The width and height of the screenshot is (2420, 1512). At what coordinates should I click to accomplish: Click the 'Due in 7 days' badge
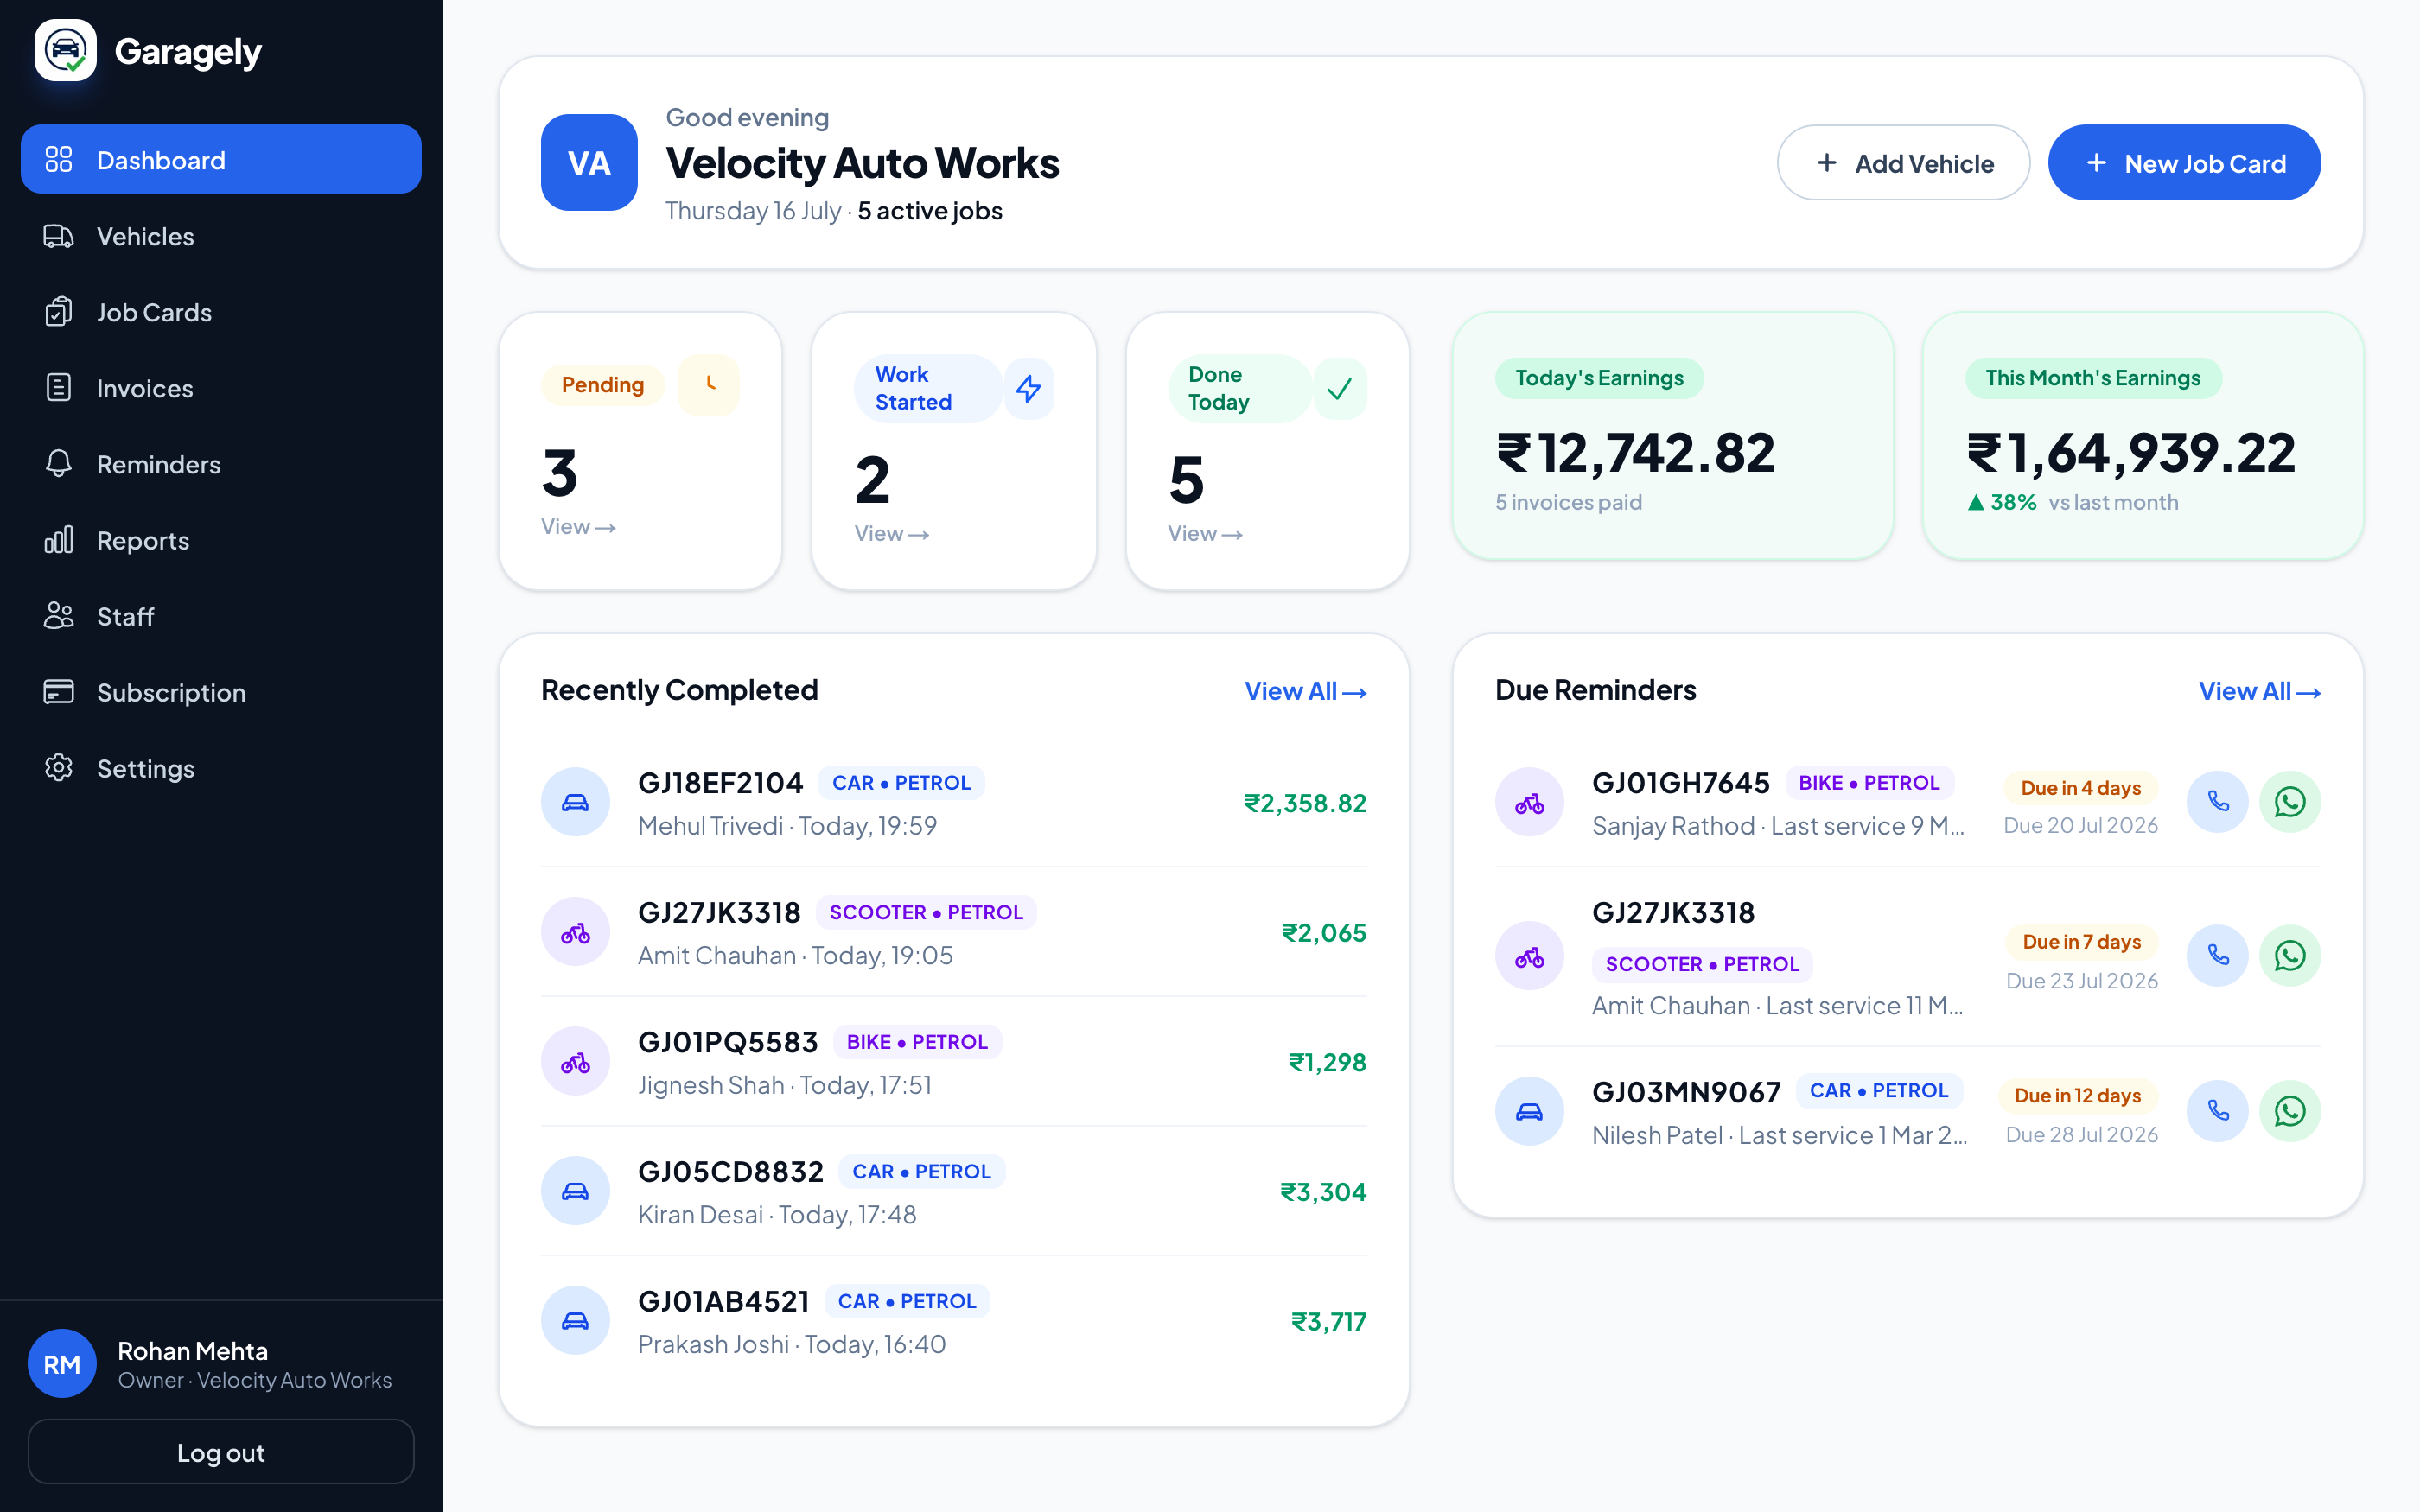(x=2082, y=942)
